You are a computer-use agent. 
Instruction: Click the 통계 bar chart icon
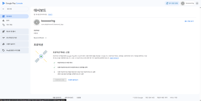point(4,21)
